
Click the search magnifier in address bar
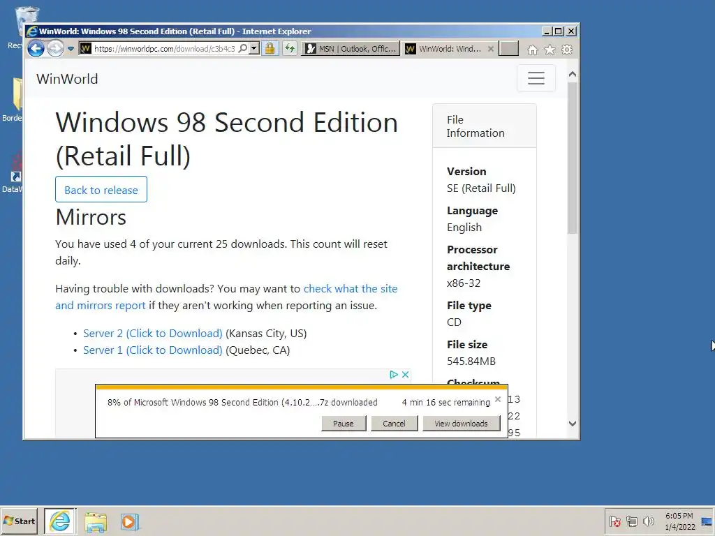(243, 48)
